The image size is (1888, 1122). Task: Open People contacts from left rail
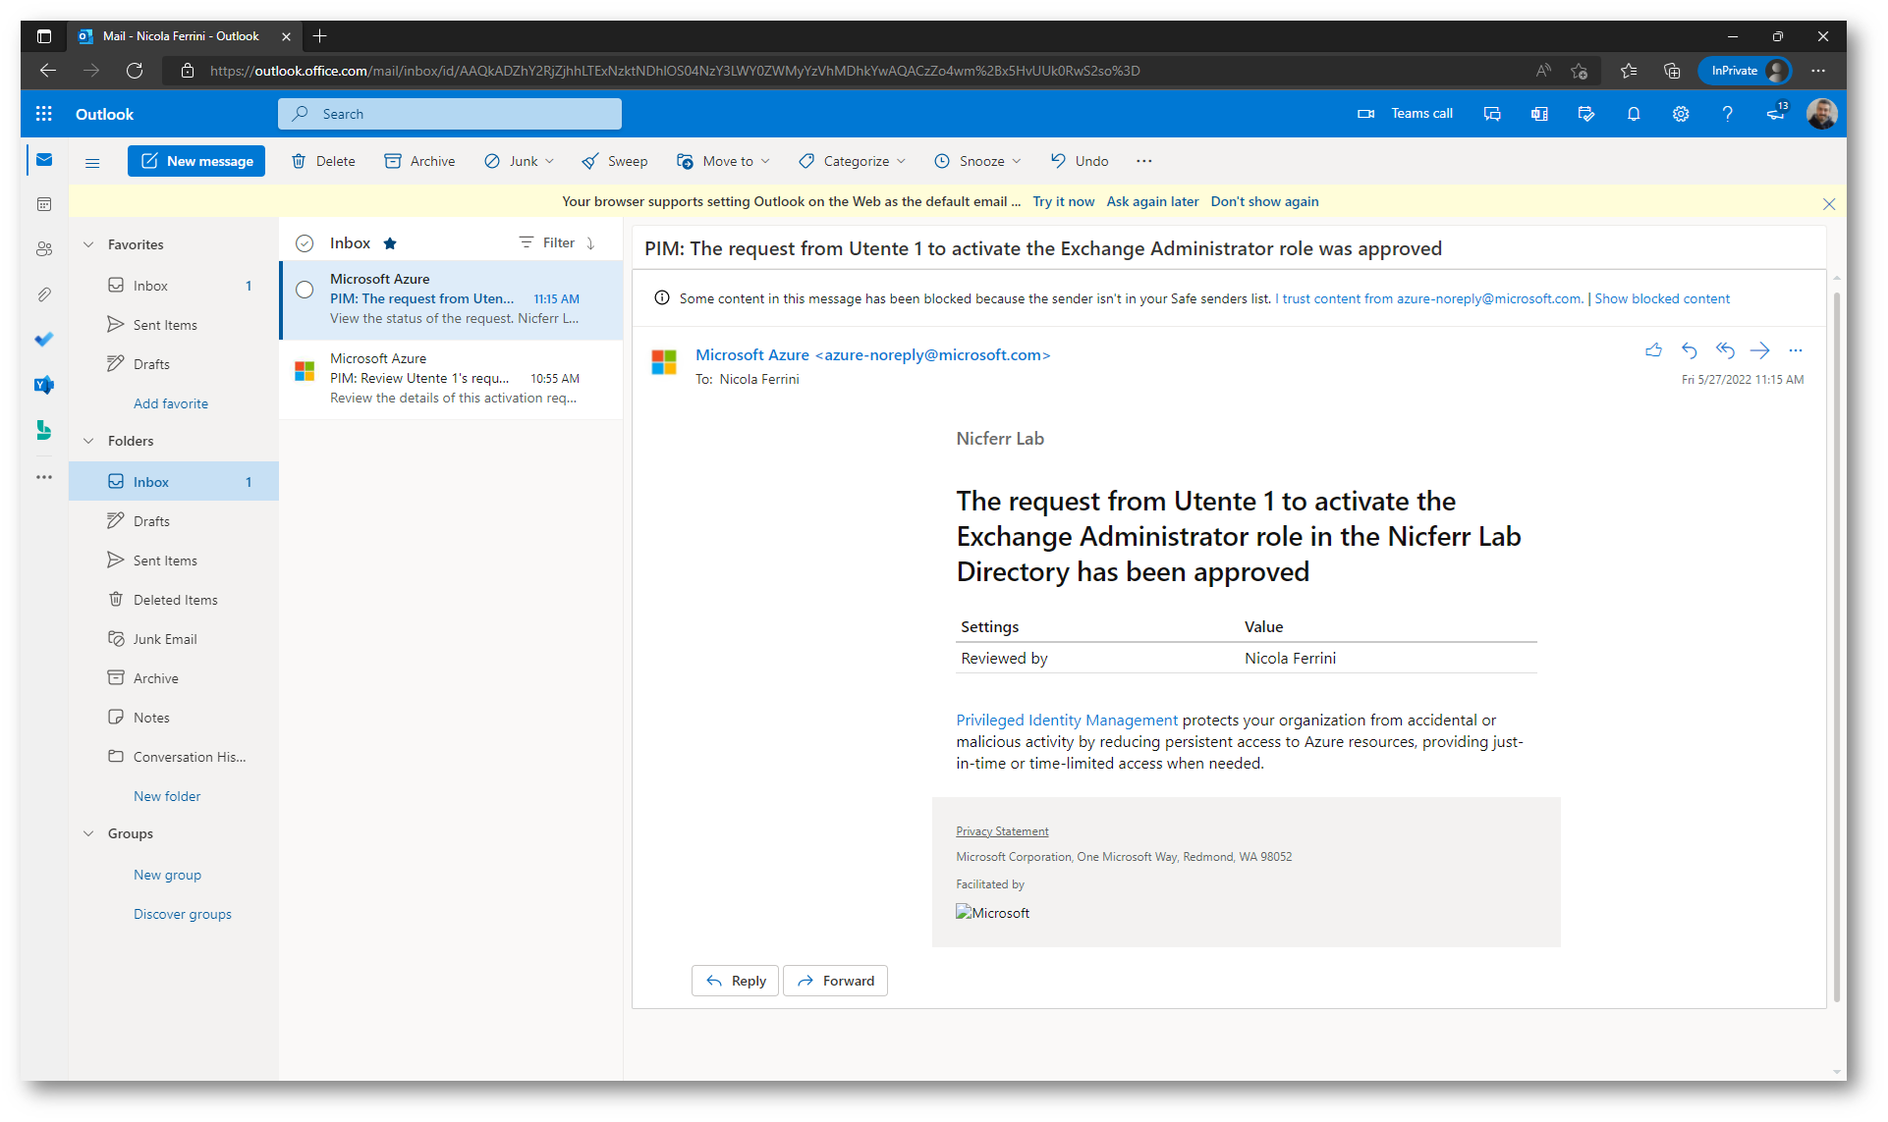point(44,249)
